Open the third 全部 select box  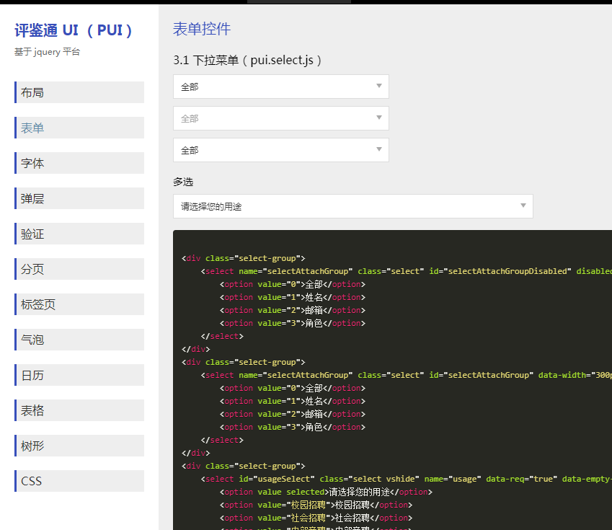pyautogui.click(x=280, y=150)
